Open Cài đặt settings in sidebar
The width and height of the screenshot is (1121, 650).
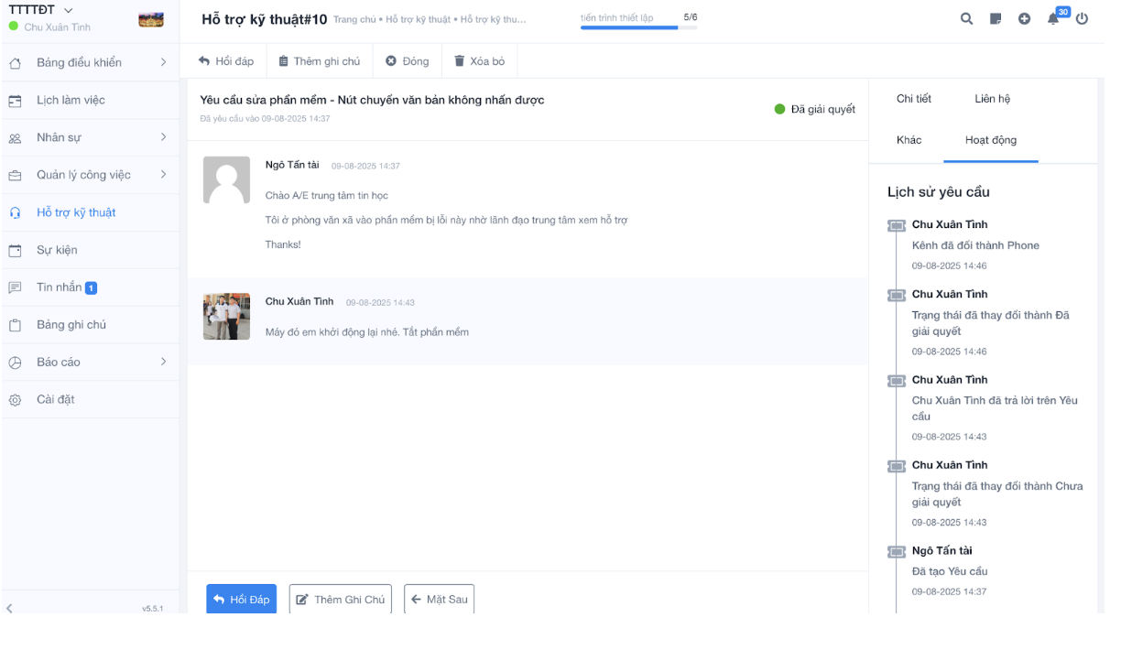tap(55, 399)
